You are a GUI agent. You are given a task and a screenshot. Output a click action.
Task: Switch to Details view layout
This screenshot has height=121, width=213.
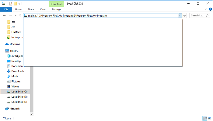pyautogui.click(x=205, y=118)
